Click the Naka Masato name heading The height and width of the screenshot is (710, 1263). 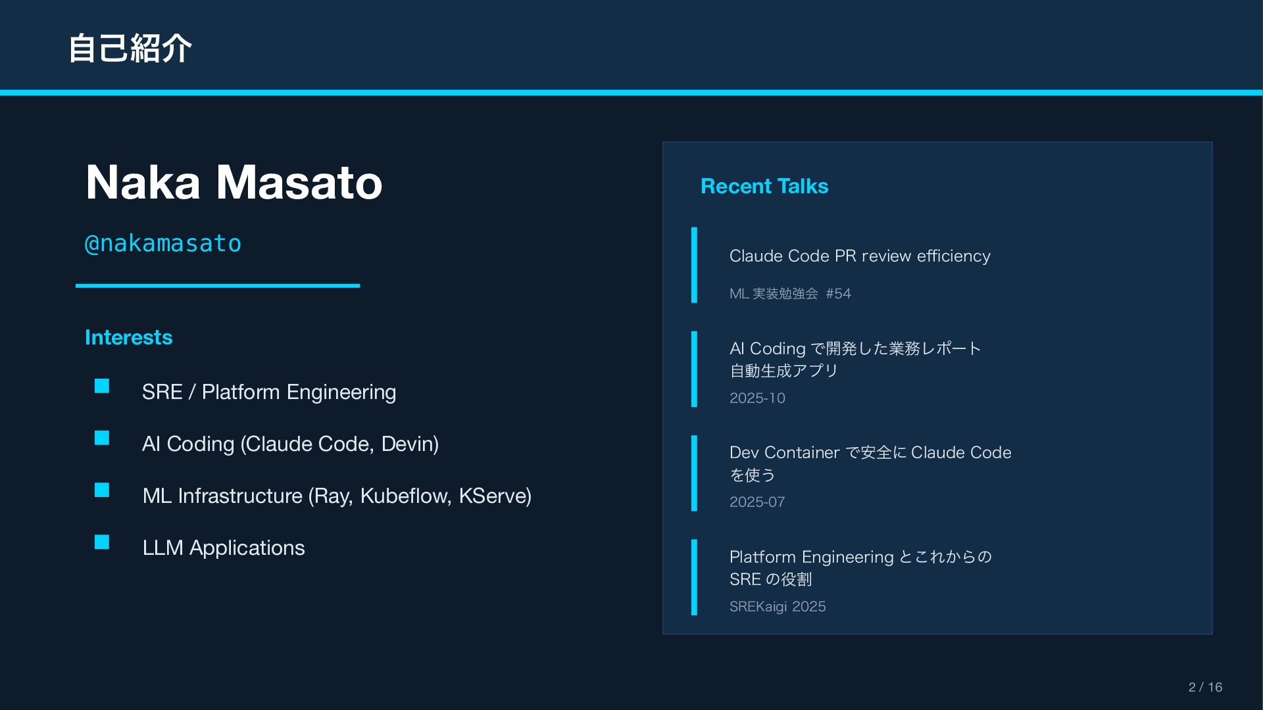click(234, 182)
